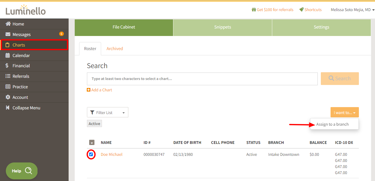Open the I want to... dropdown

(x=345, y=112)
